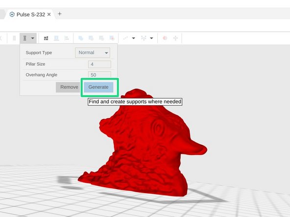Add a new tab with plus button
Viewport: 290px width, 217px height.
point(60,14)
